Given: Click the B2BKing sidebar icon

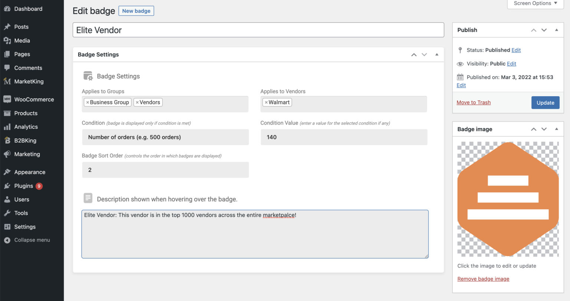Looking at the screenshot, I should (x=7, y=141).
